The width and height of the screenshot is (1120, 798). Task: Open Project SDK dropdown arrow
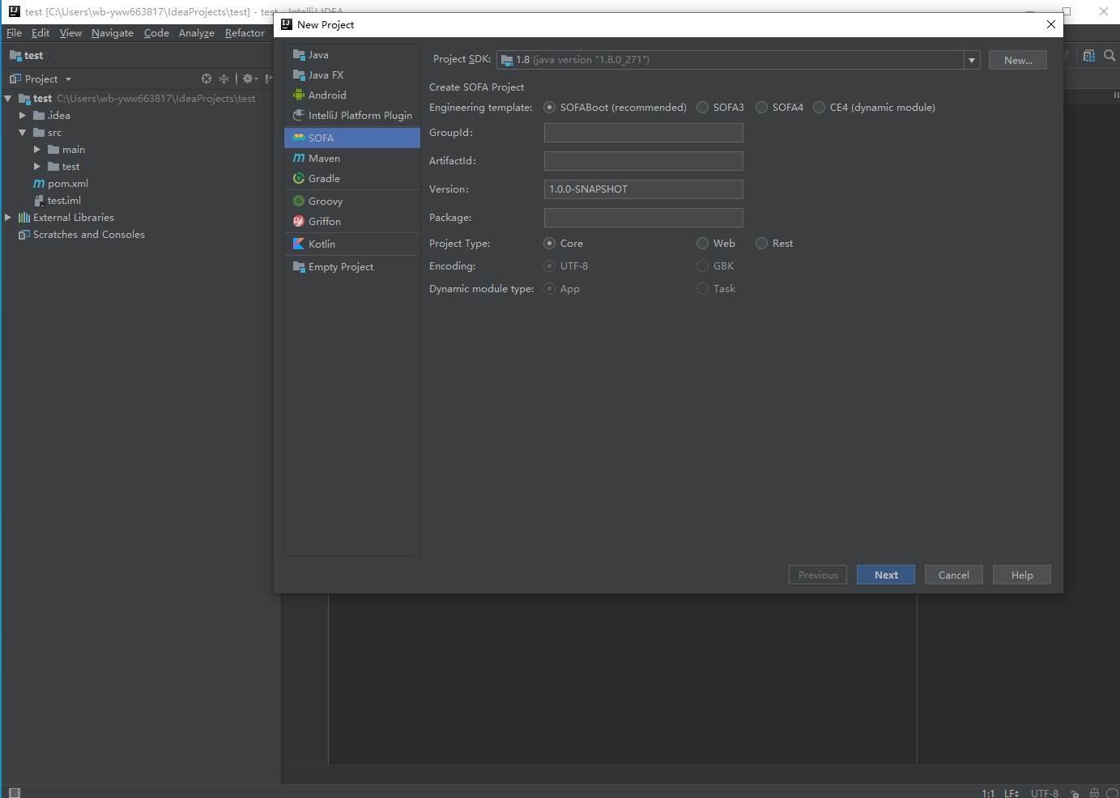(x=972, y=60)
